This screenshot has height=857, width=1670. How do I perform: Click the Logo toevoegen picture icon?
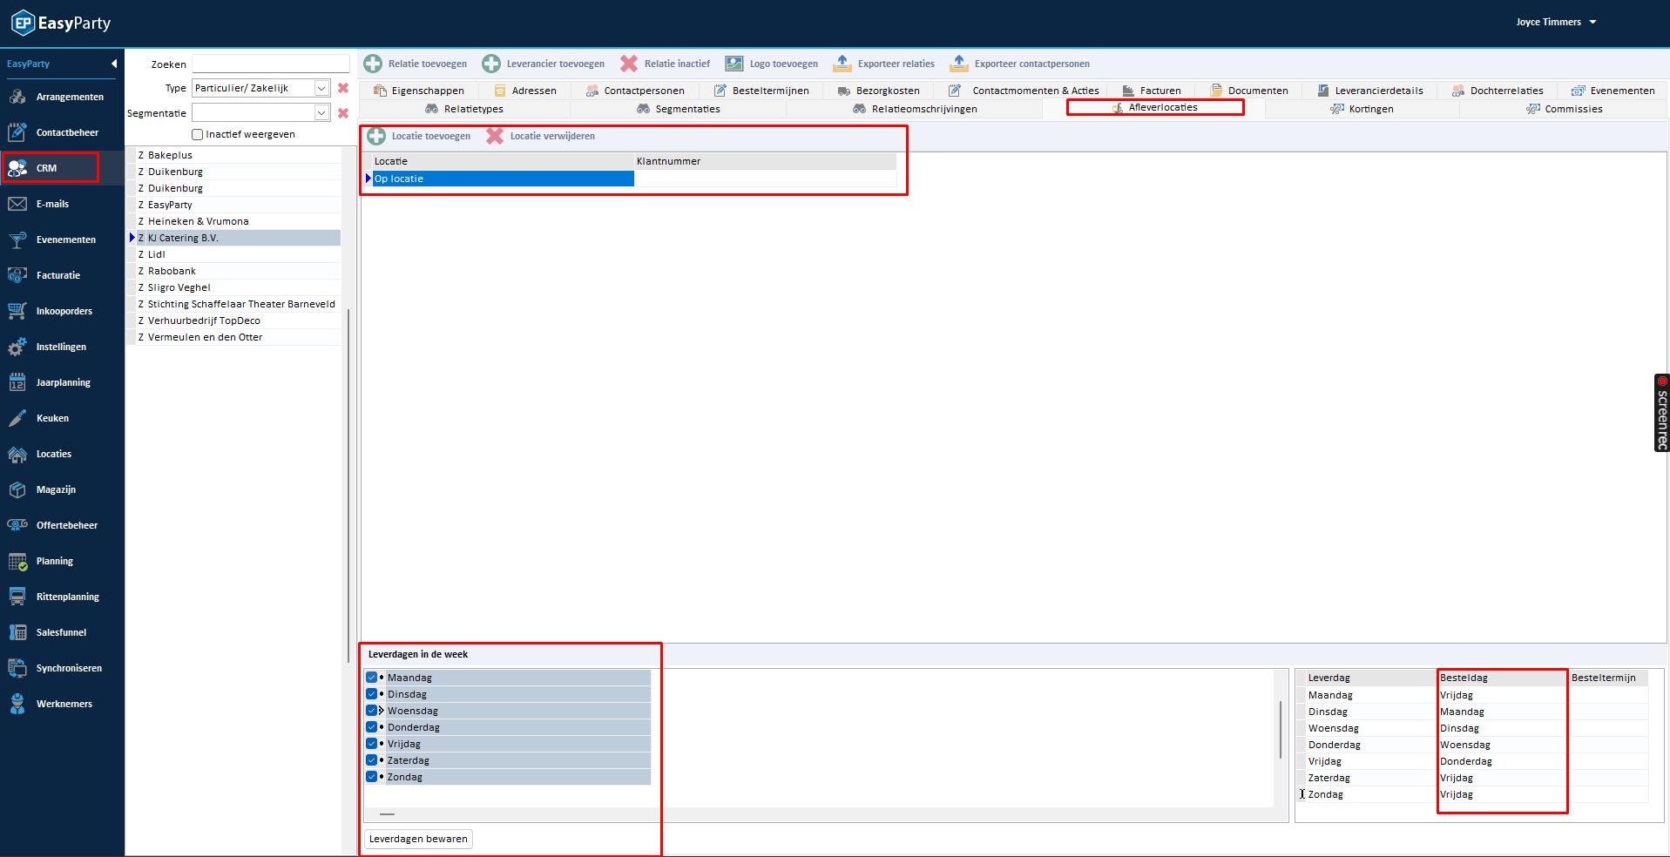pos(734,64)
